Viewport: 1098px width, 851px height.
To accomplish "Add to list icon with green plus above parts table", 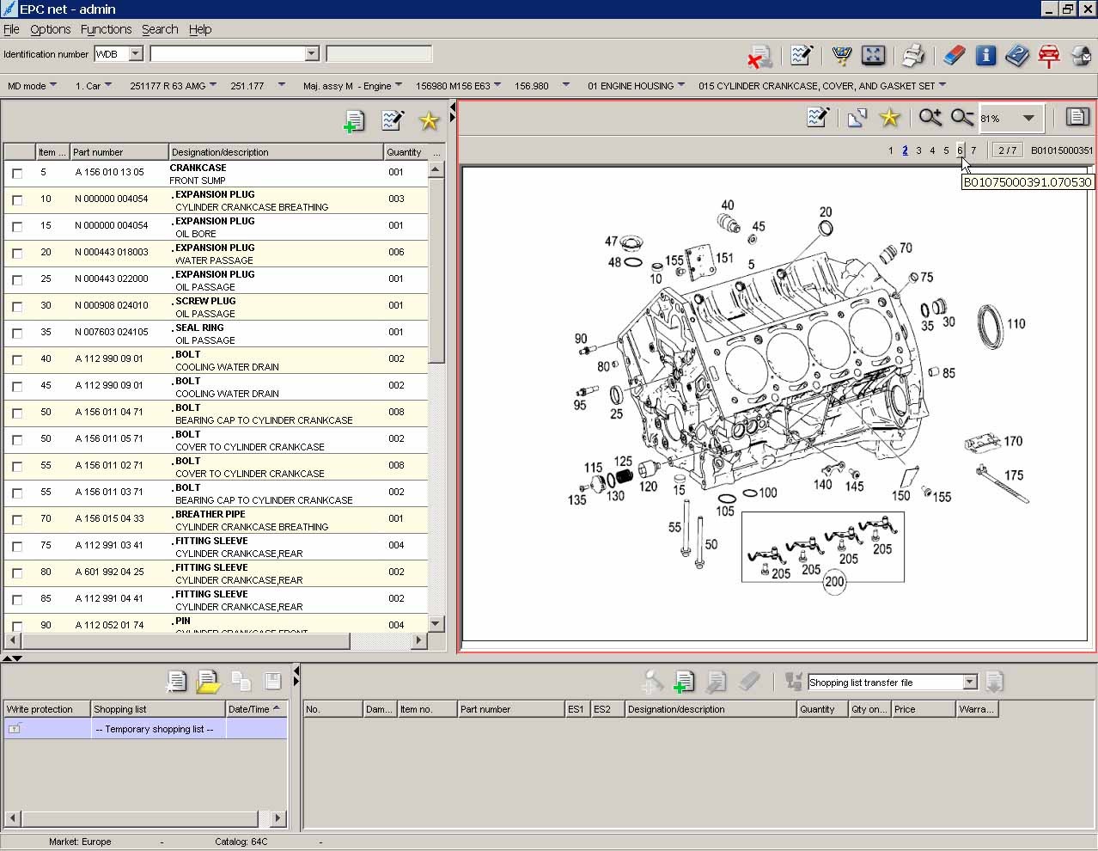I will (354, 120).
